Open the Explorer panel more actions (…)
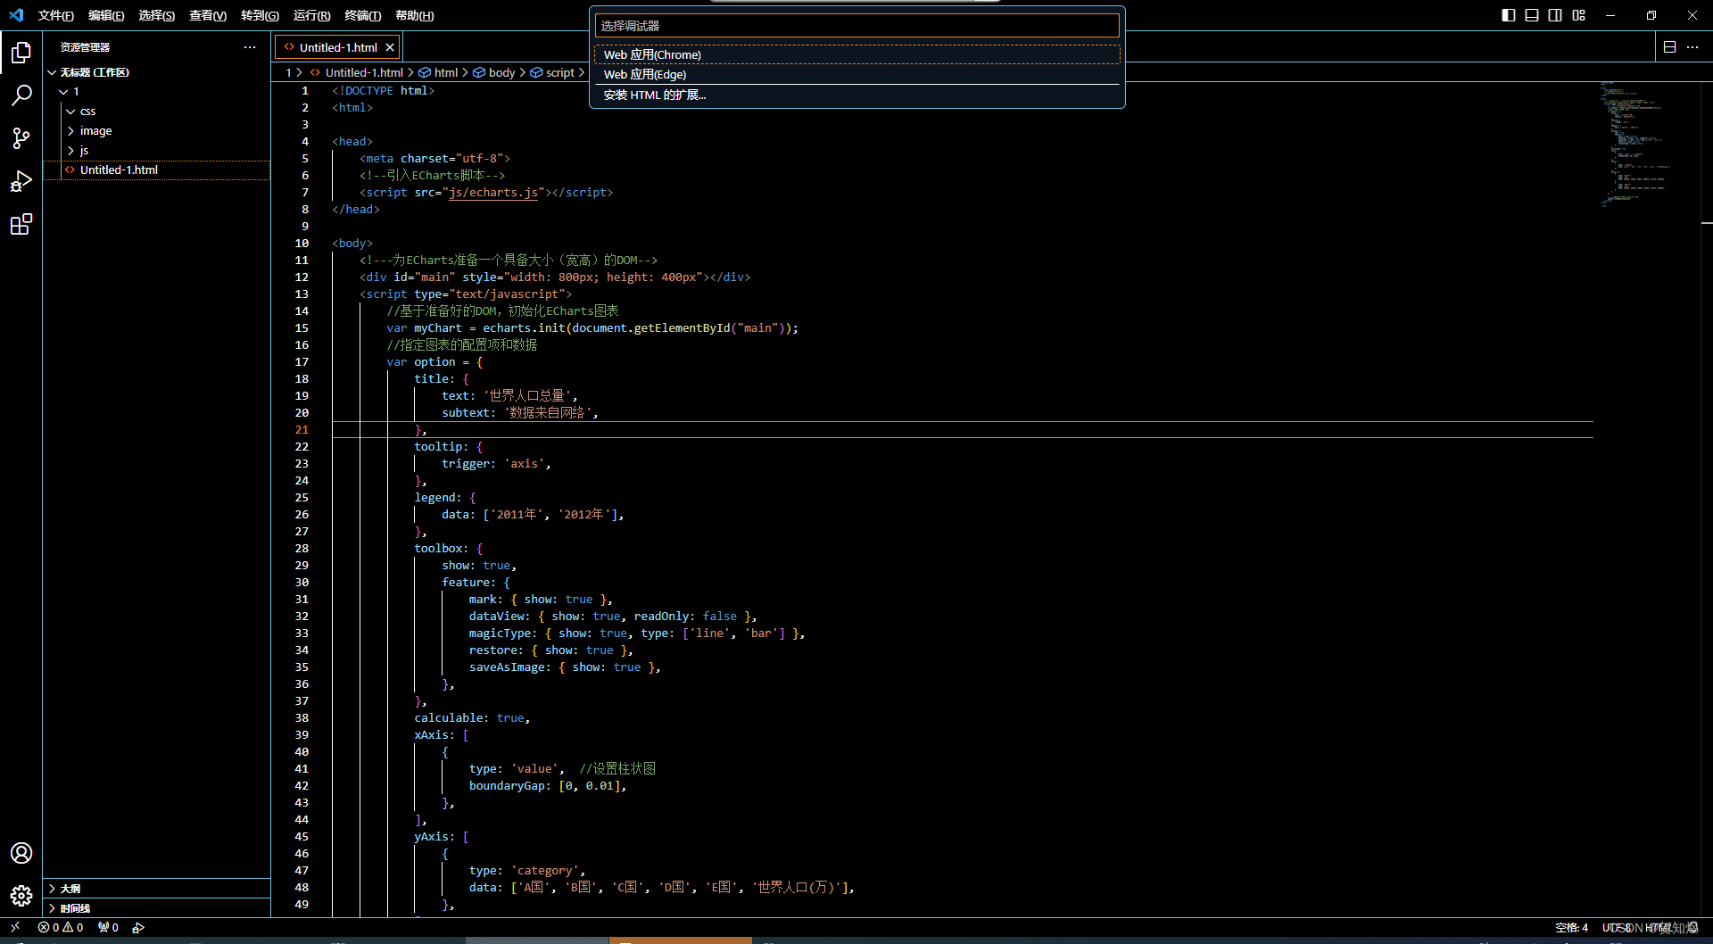Image resolution: width=1713 pixels, height=944 pixels. [x=250, y=47]
